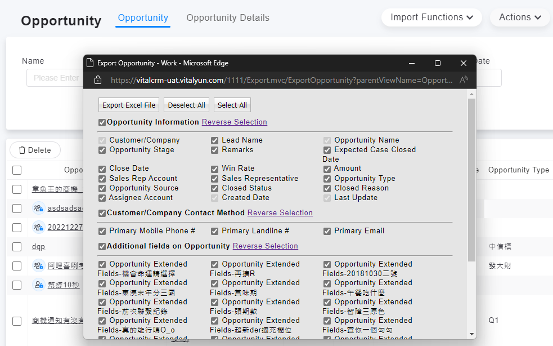Click the popup scrollbar down arrow
Viewport: 553px width, 346px height.
[x=471, y=334]
